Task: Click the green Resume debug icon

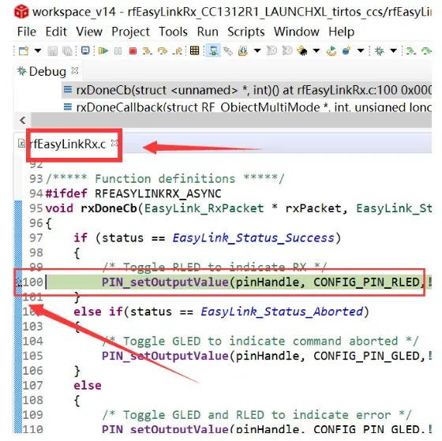Action: (x=103, y=51)
